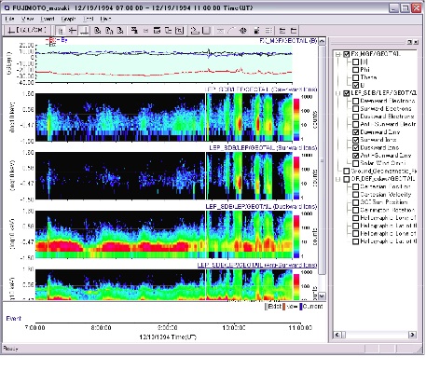Enable the Duskward Electrons checkbox
The image size is (426, 371).
(356, 117)
